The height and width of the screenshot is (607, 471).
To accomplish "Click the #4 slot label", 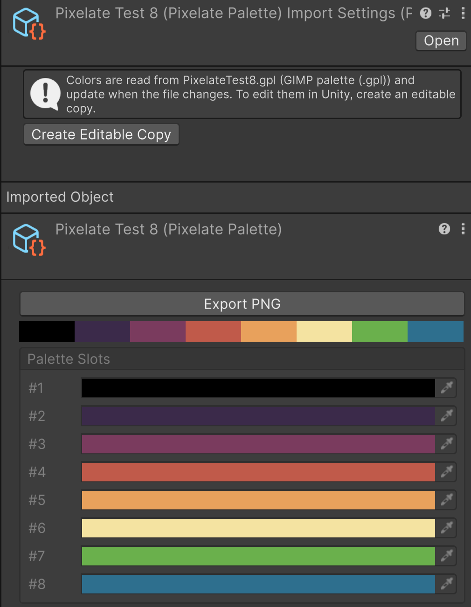I will [37, 472].
